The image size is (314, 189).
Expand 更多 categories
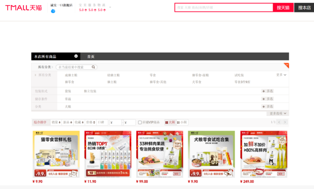click(x=281, y=75)
